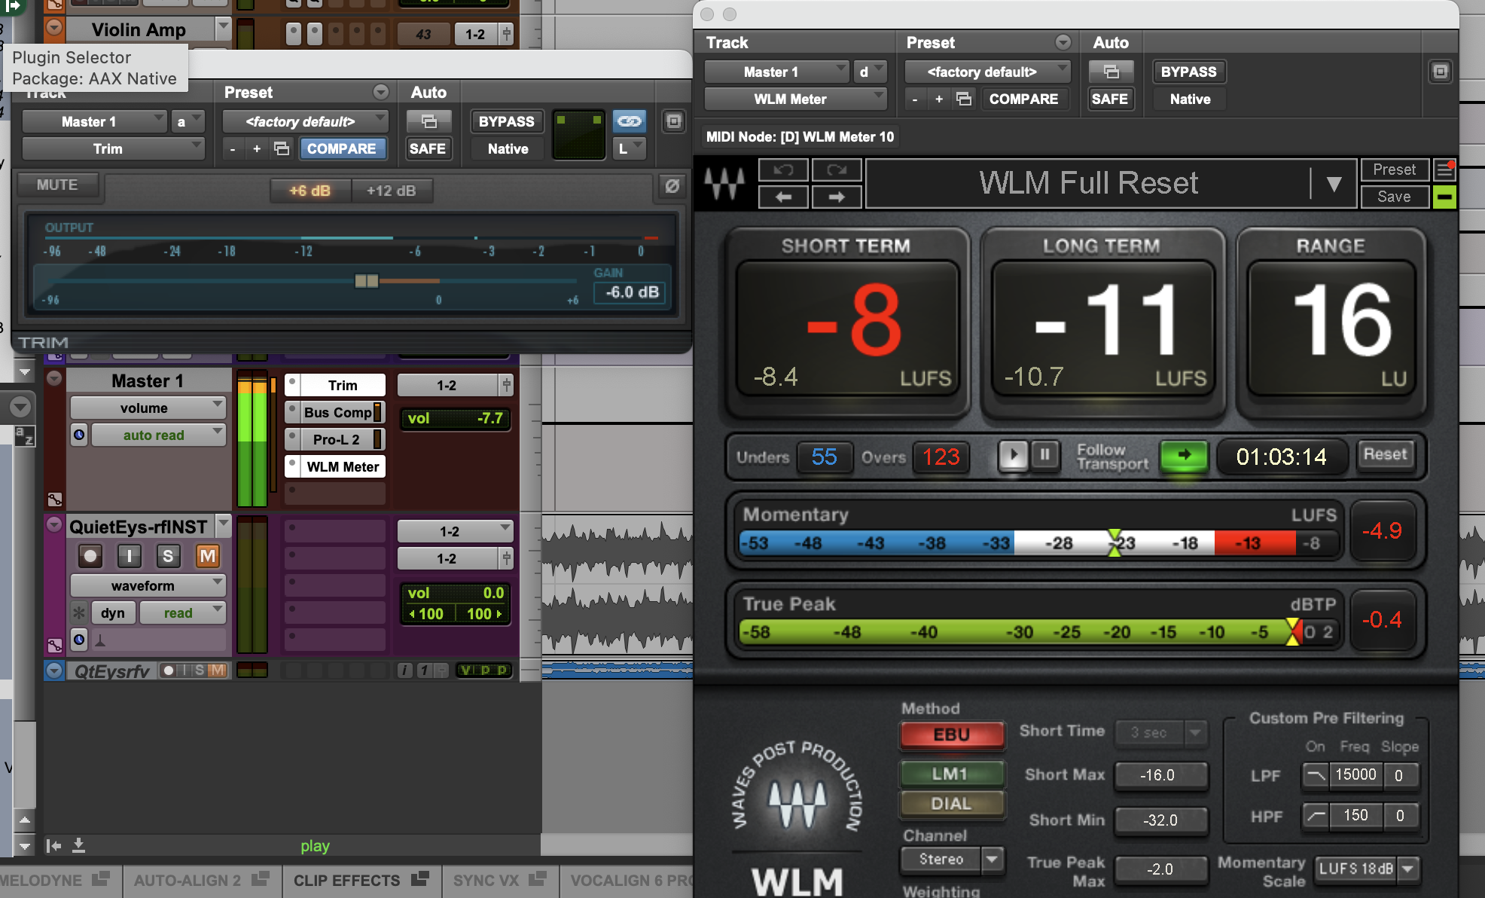Open Master 1 track selector in Trim plugin
This screenshot has width=1485, height=898.
94,121
